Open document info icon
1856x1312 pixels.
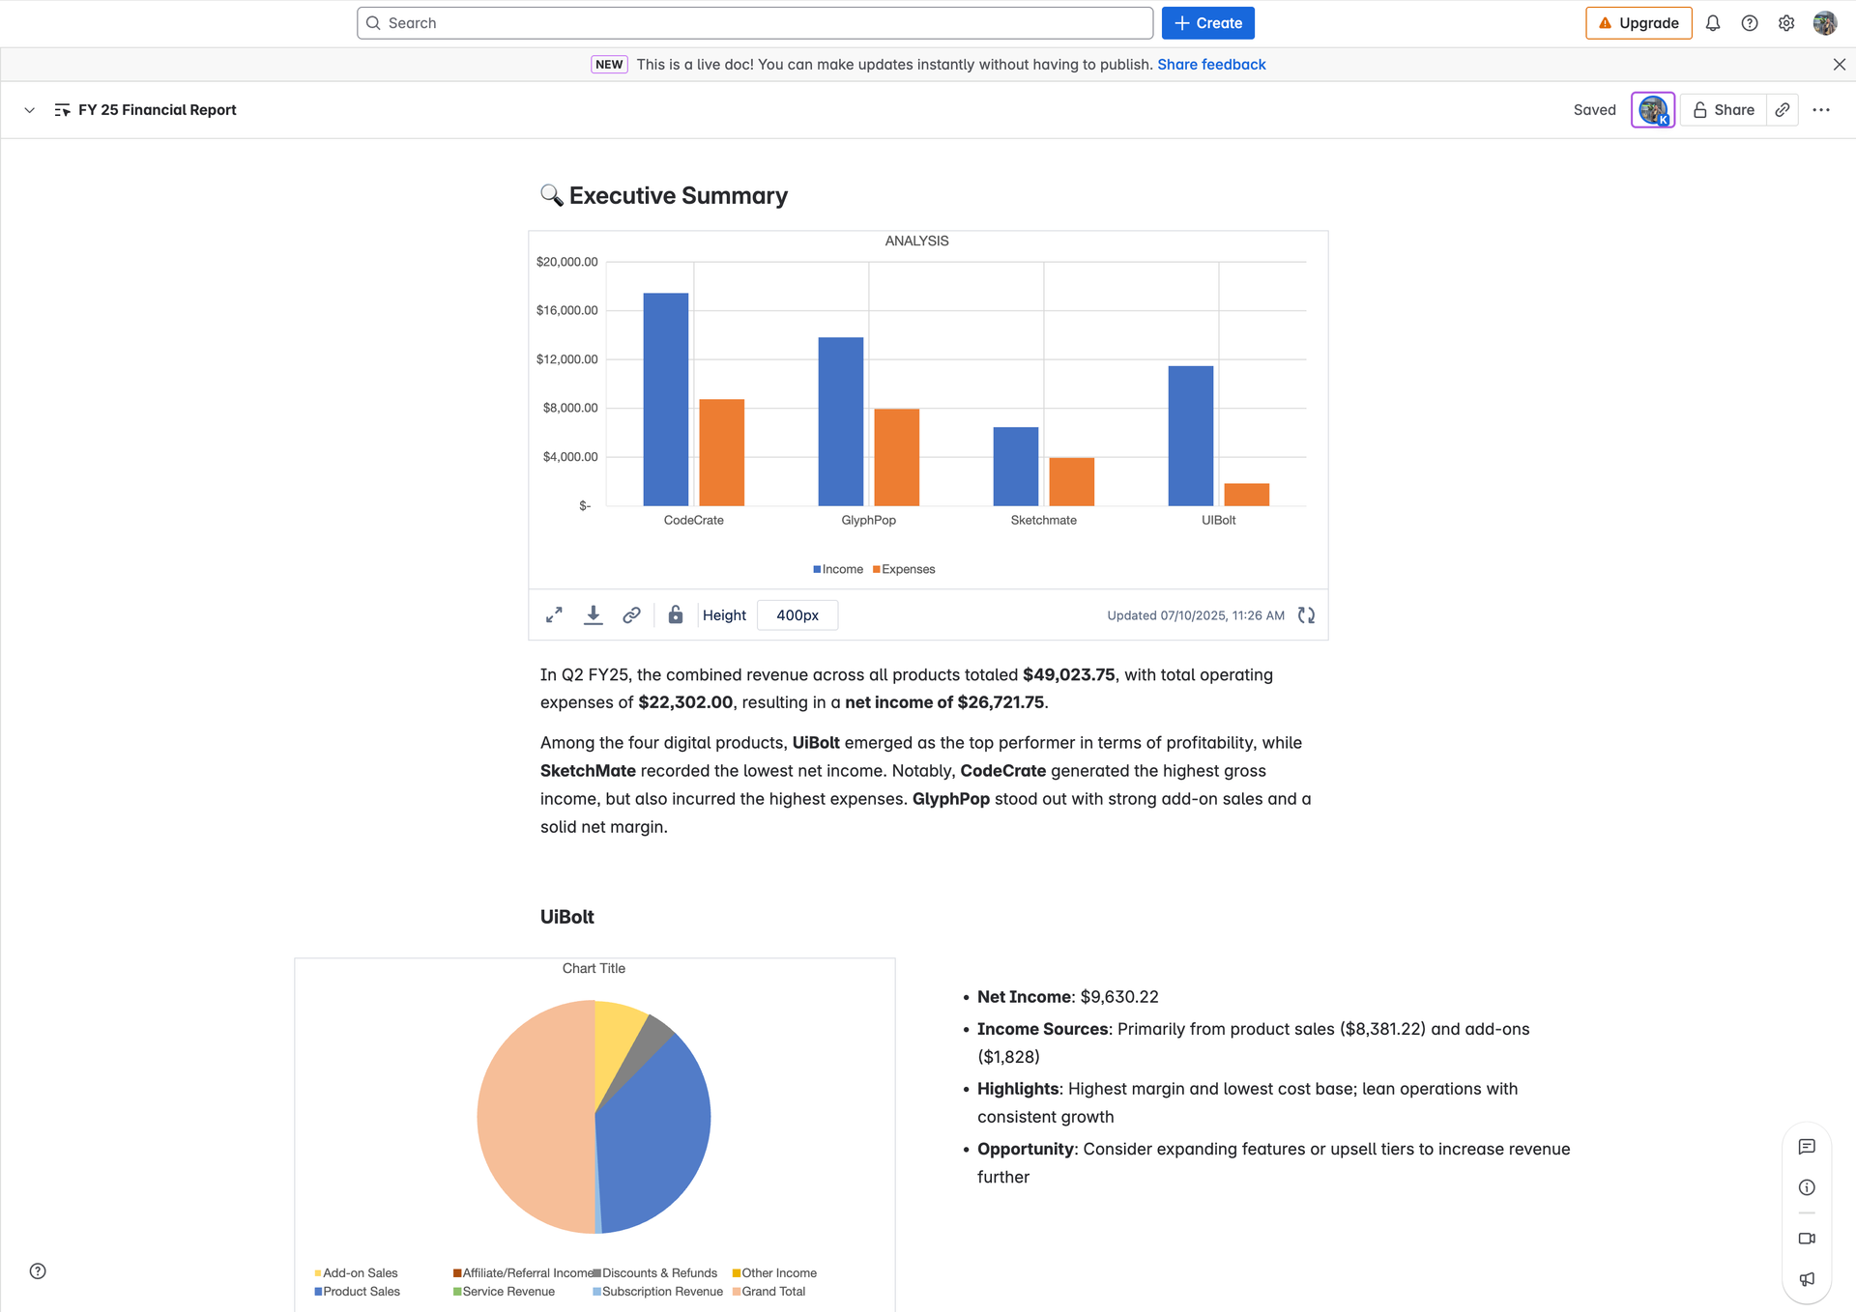1807,1187
